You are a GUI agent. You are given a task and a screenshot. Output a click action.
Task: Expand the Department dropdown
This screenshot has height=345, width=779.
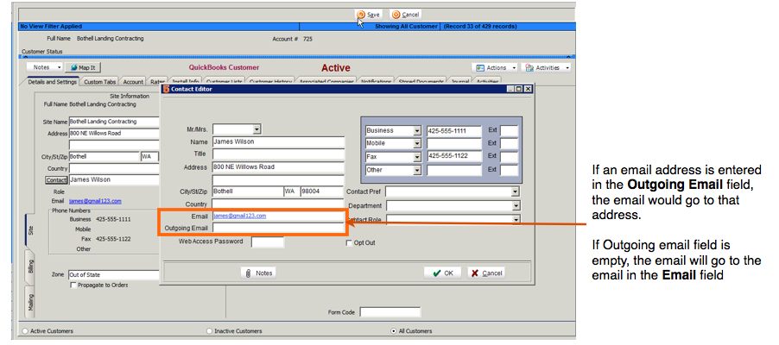515,206
